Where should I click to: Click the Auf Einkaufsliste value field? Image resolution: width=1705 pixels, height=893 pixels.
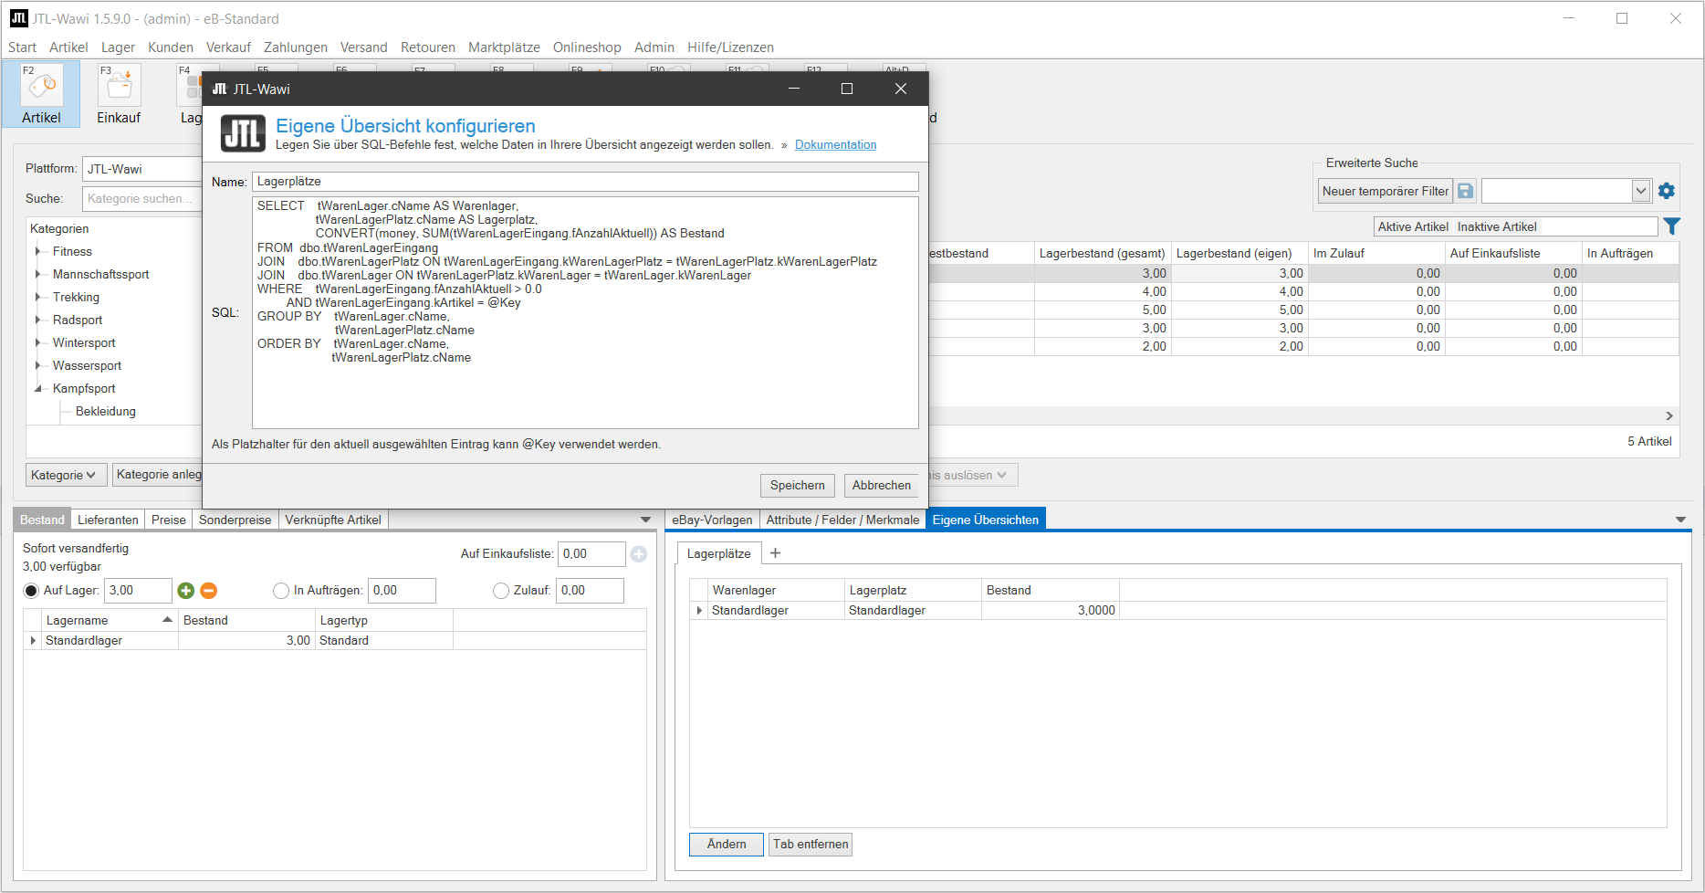[591, 554]
